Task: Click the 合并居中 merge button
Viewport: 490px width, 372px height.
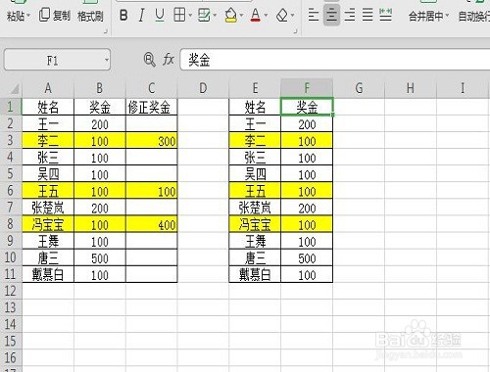Action: (x=425, y=16)
